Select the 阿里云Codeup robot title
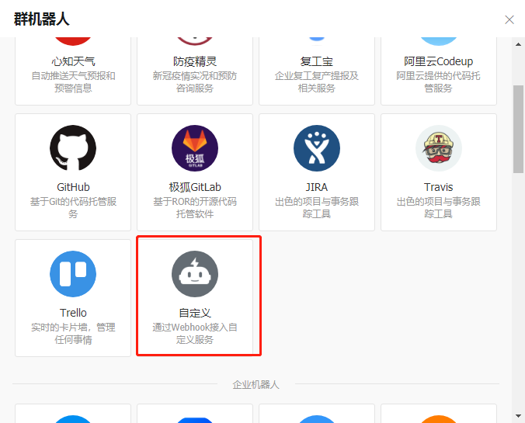Screen dimensions: 525x423 (x=439, y=61)
